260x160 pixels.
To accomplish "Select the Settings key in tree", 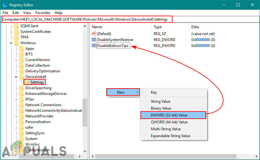I will pos(37,82).
